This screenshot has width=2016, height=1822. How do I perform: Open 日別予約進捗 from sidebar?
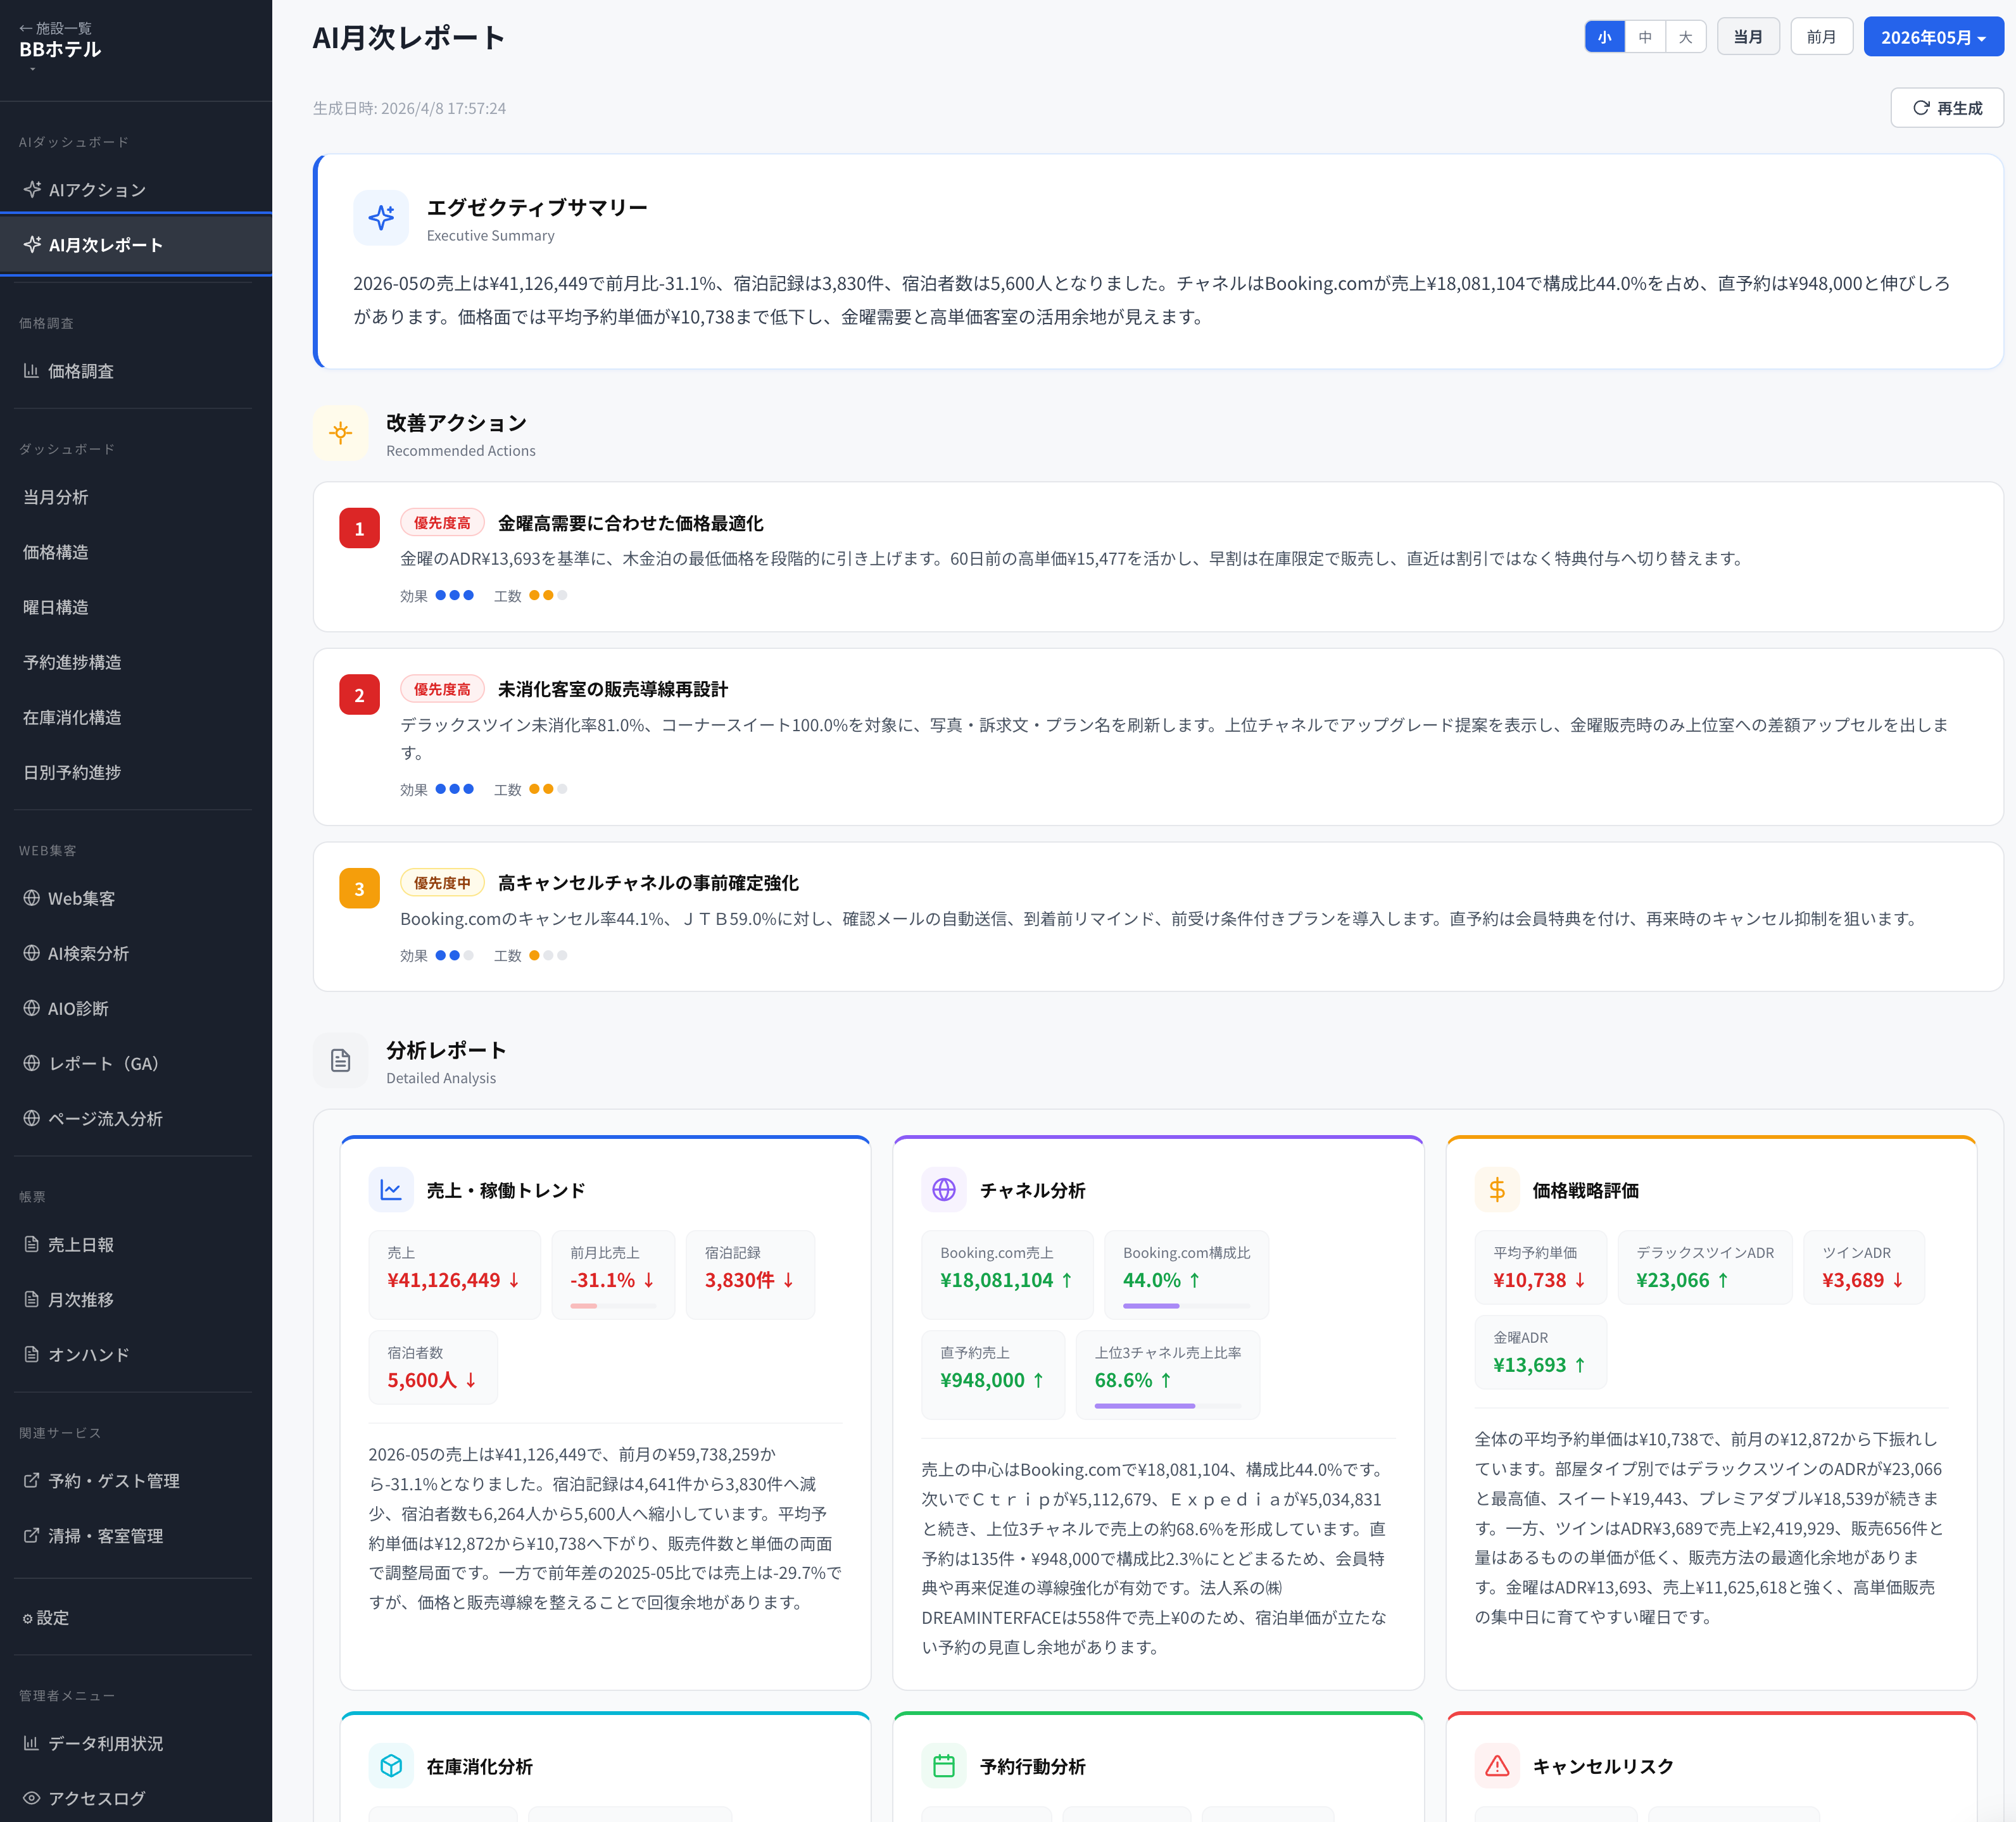[72, 772]
